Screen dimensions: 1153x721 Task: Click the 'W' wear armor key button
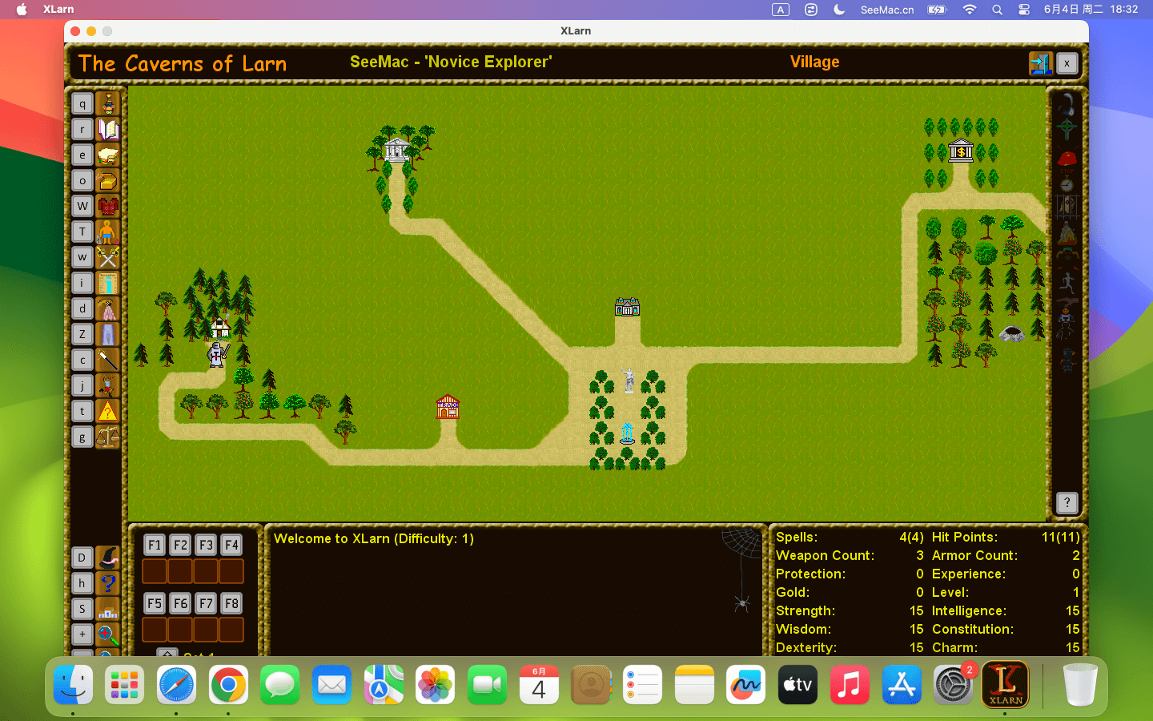82,206
